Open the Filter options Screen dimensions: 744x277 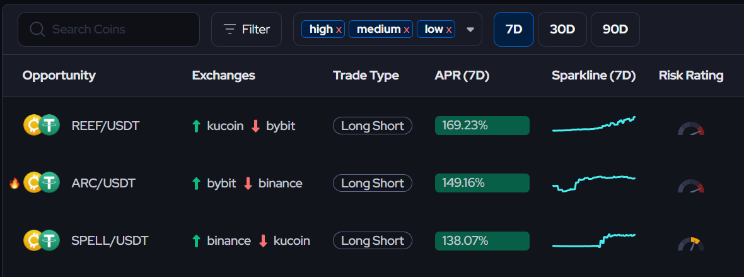[247, 30]
